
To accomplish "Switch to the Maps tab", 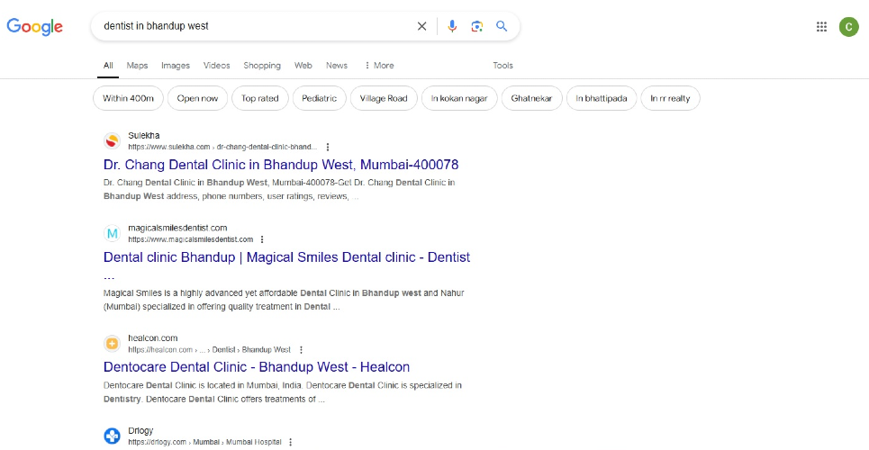I will [137, 66].
